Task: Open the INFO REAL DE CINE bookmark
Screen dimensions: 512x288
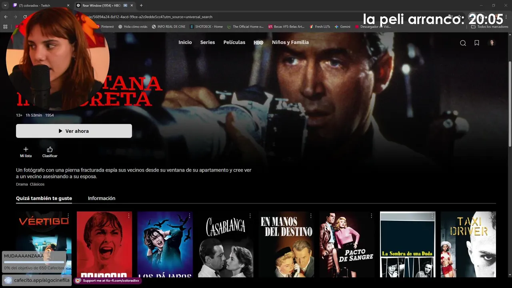Action: pos(168,27)
